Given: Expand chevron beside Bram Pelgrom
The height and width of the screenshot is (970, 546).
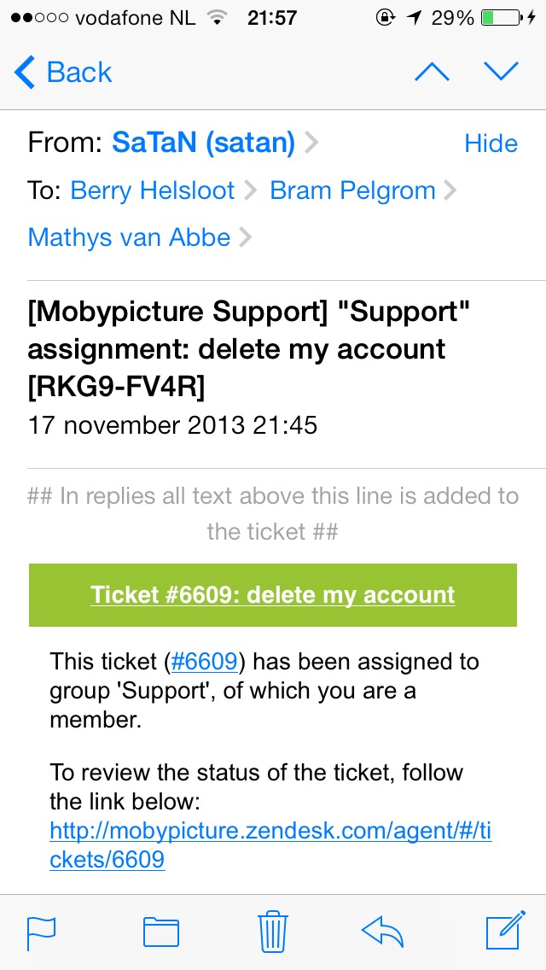Looking at the screenshot, I should (450, 190).
